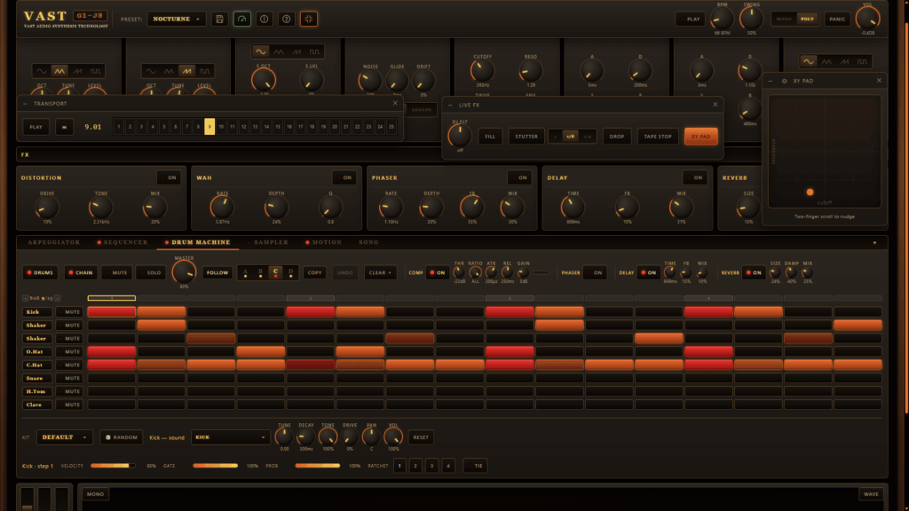Minimize the Transport panel
This screenshot has width=909, height=511.
[x=25, y=104]
